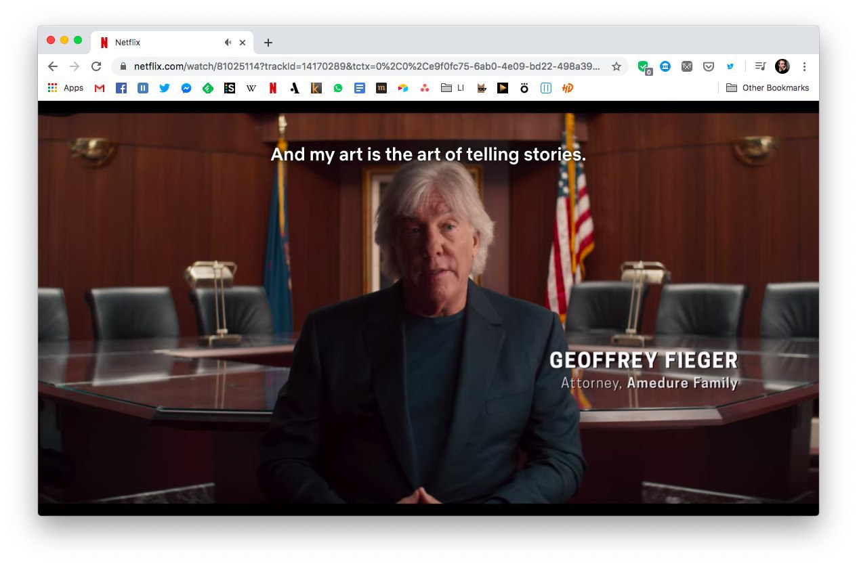Screen dimensions: 857x566
Task: Open the orange HD bookmark
Action: 568,88
